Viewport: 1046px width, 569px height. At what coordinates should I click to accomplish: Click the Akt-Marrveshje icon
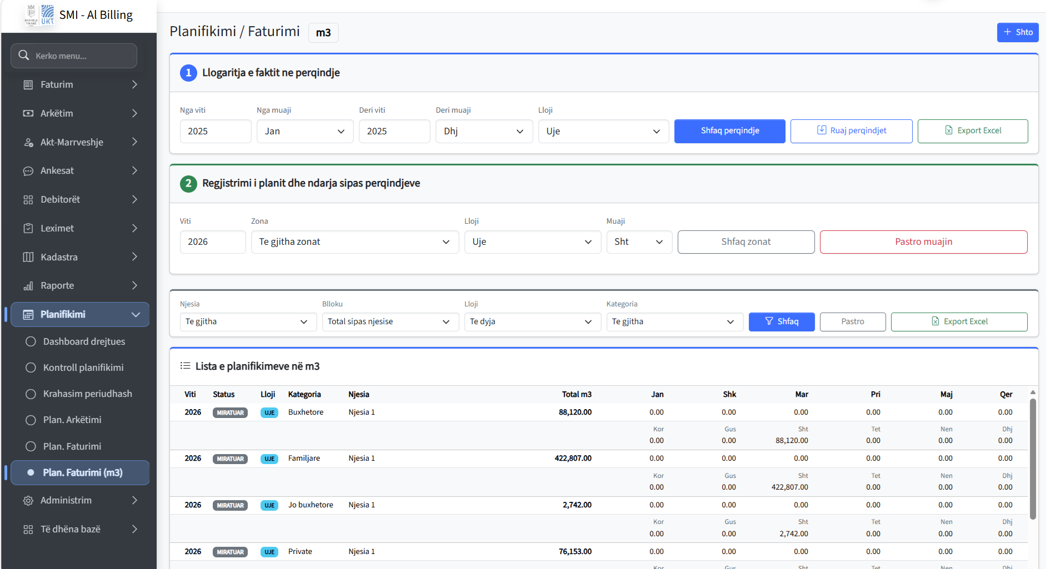coord(28,142)
